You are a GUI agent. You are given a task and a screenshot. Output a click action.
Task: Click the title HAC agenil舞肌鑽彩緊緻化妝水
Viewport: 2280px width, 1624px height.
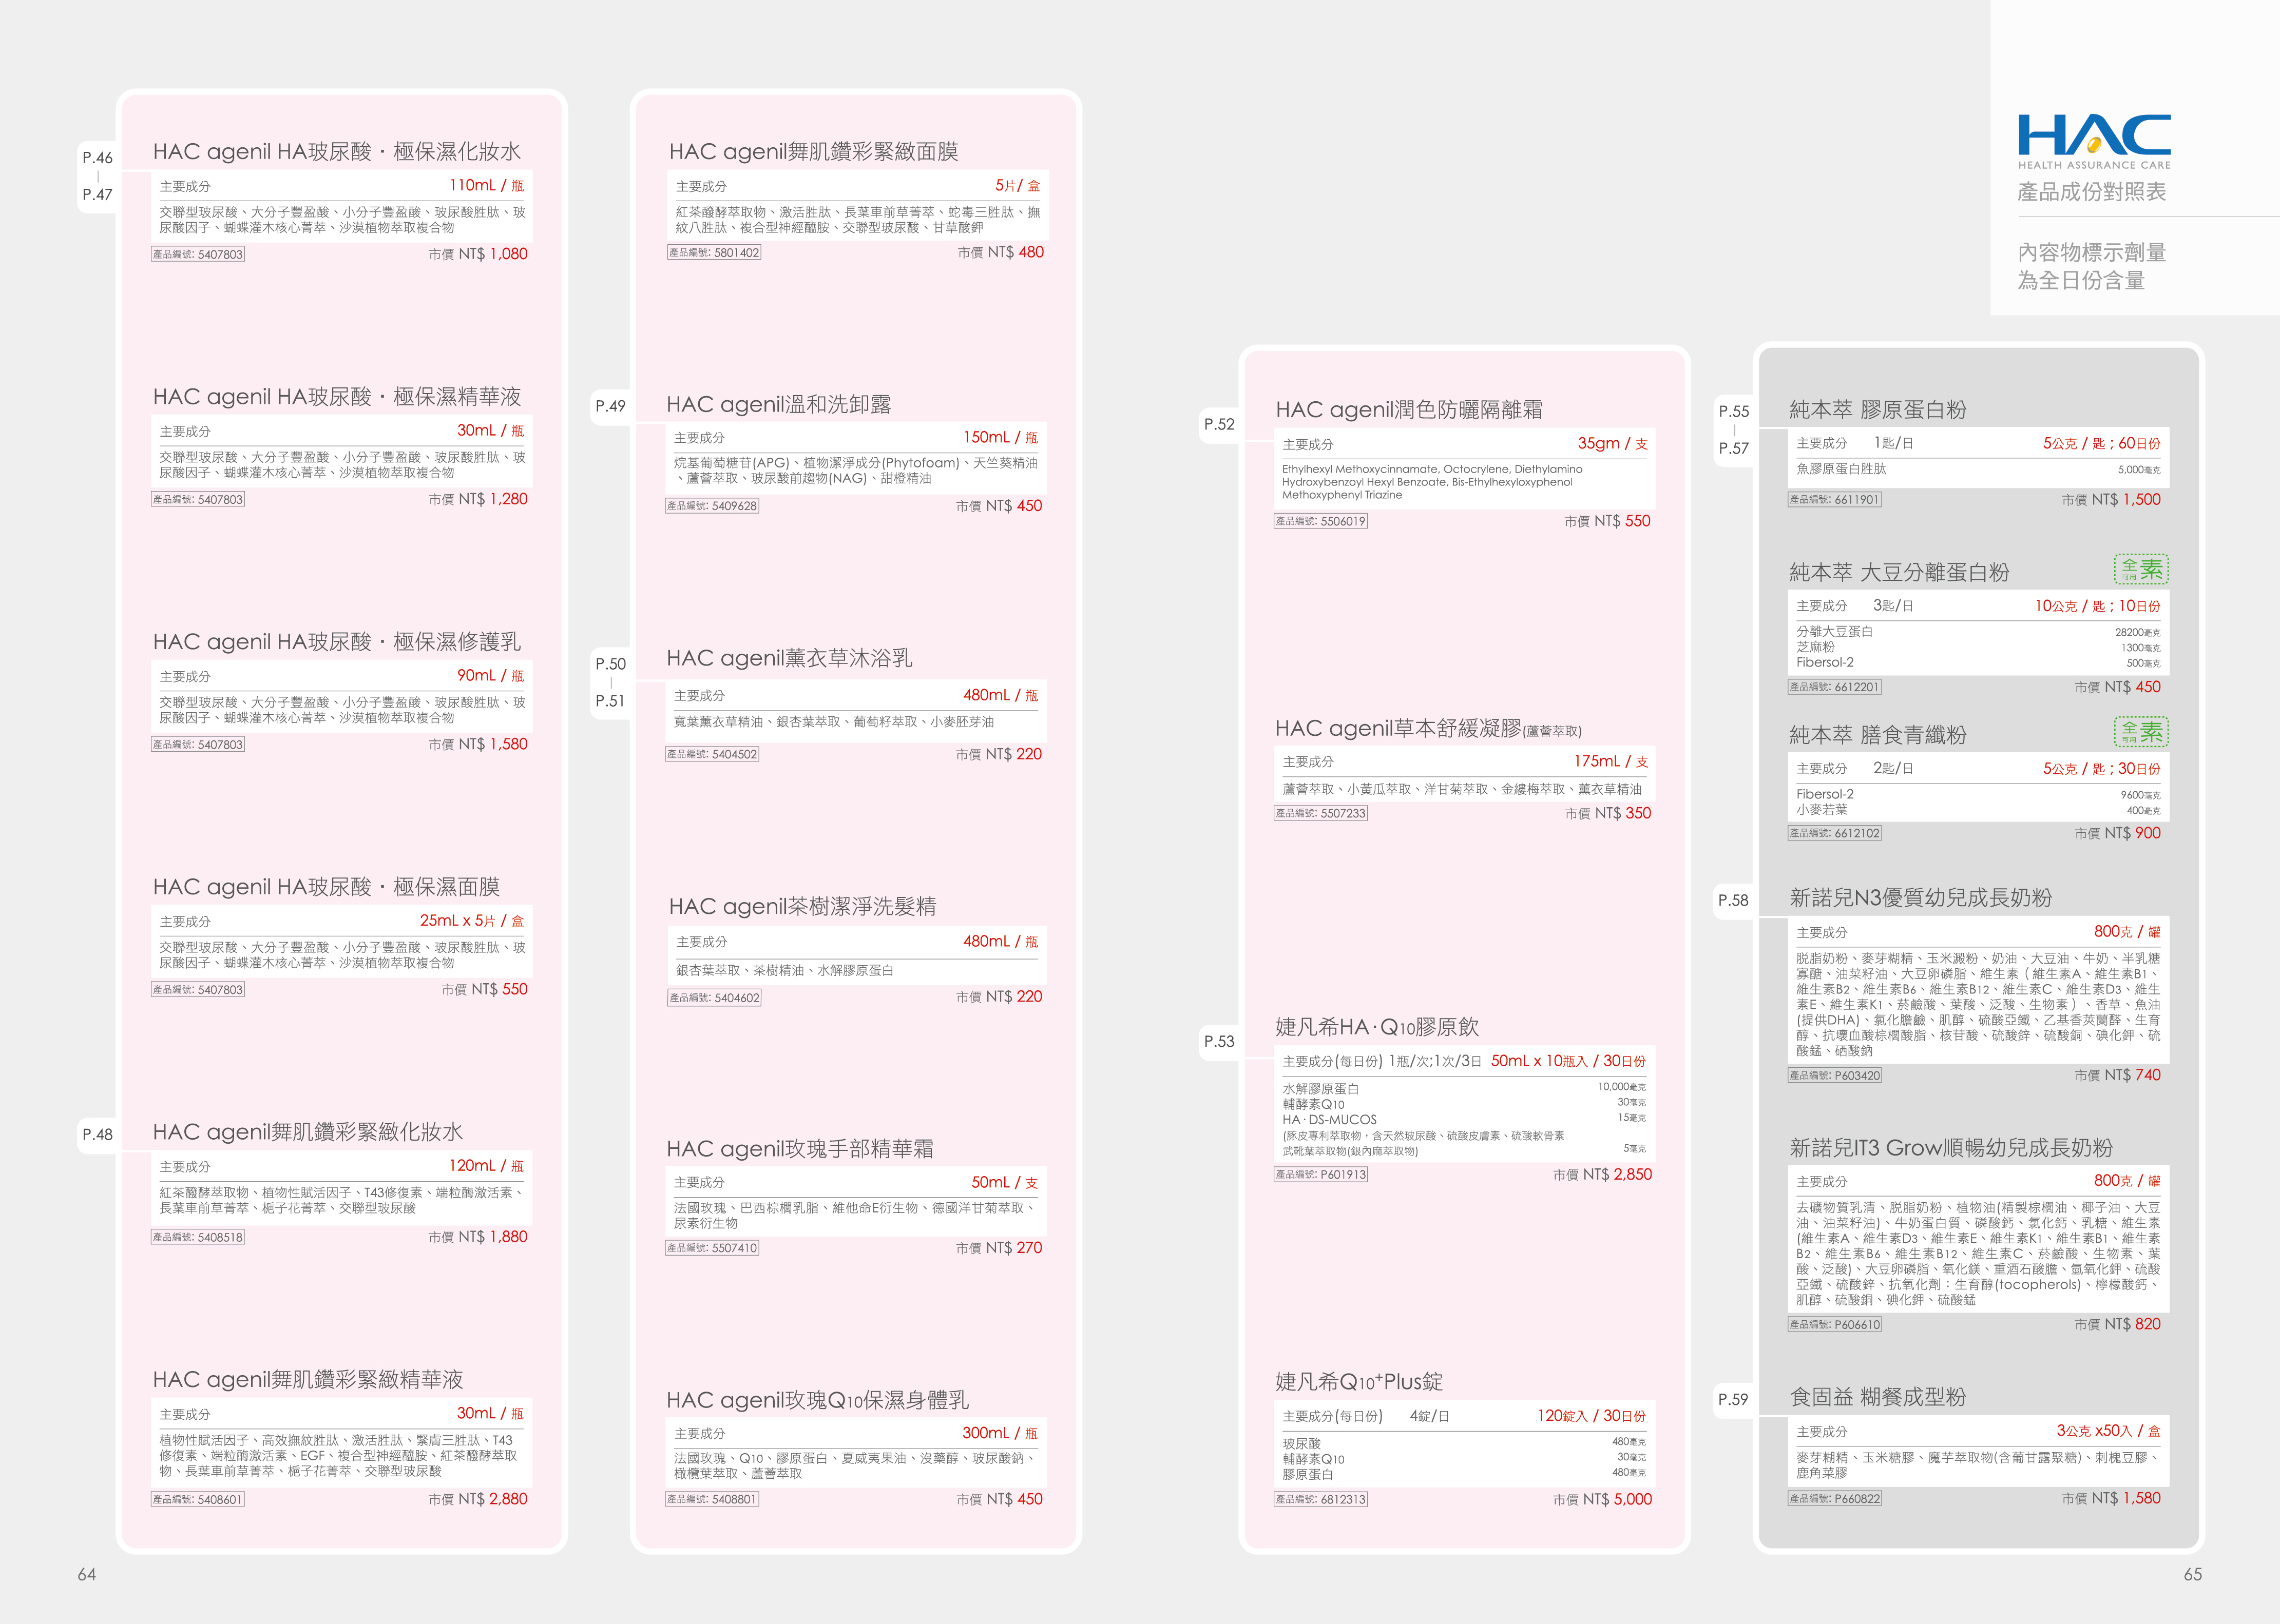[x=308, y=1132]
